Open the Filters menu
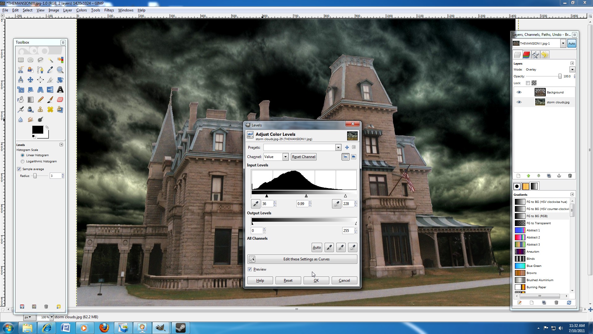The image size is (593, 334). tap(109, 10)
